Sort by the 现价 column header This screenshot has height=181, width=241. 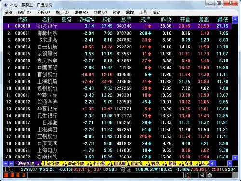107,20
